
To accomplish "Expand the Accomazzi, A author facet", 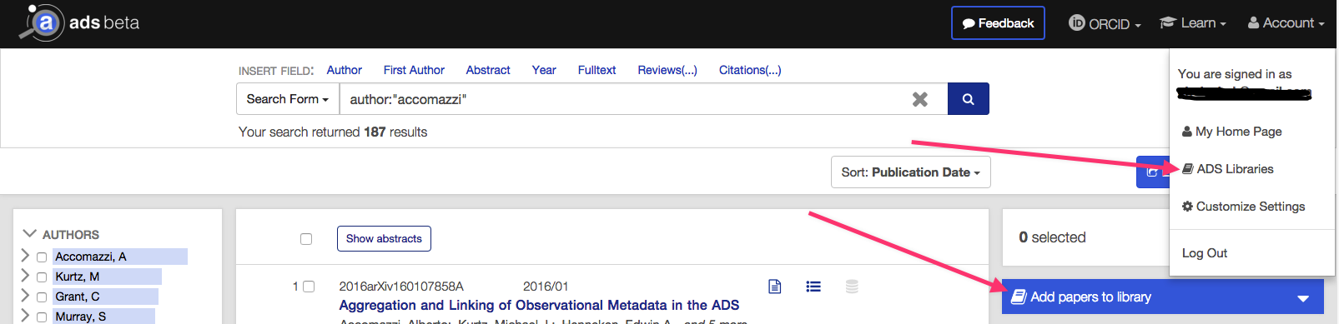I will pos(25,256).
